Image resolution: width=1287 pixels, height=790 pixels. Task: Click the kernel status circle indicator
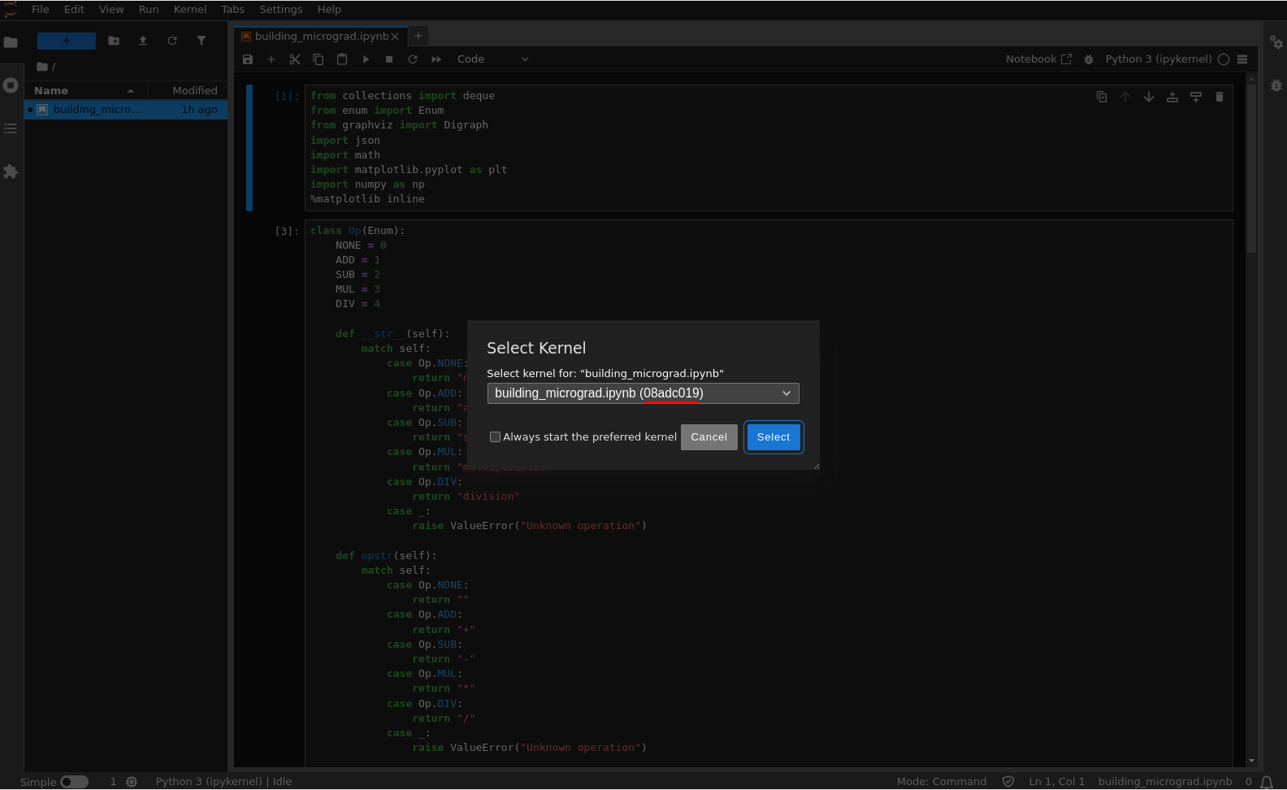(x=1224, y=59)
